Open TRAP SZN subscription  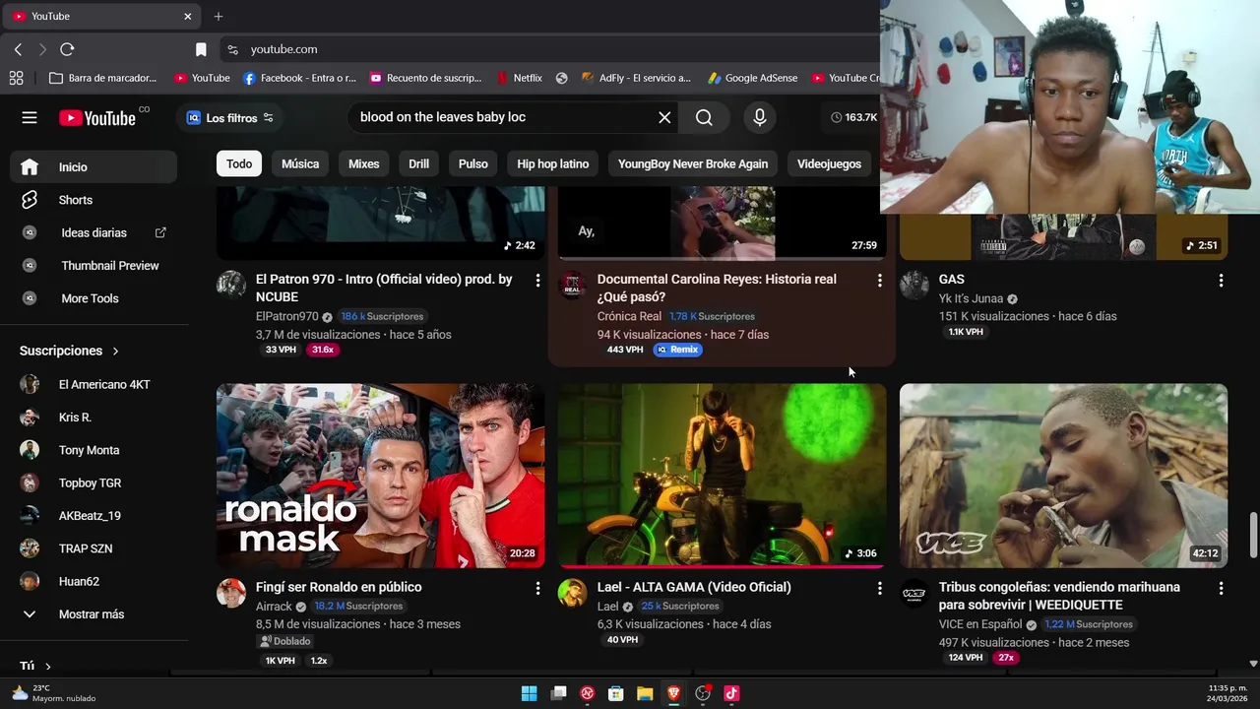click(94, 548)
